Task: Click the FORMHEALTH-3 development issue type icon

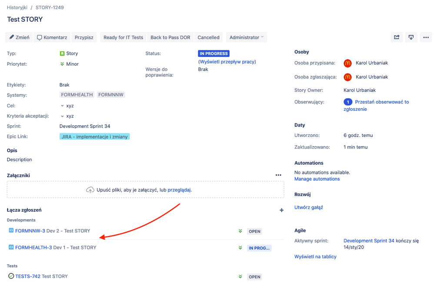Action: pos(11,247)
